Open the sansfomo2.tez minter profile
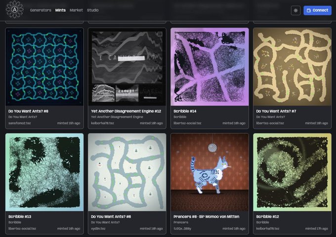336x237 pixels. pos(19,123)
